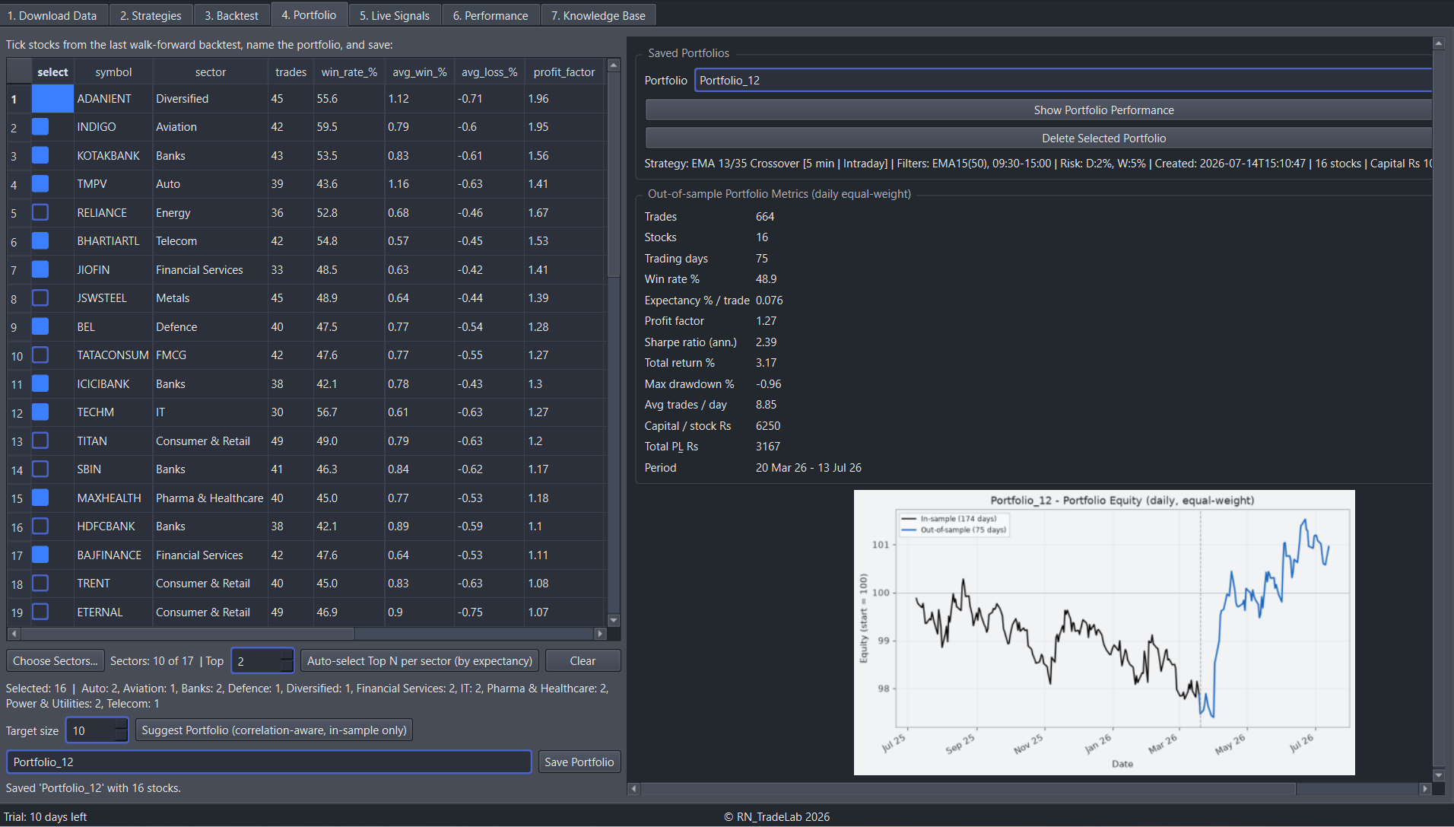Click stock table scroll-left arrow
Screen dimensions: 1454x827
(x=13, y=634)
